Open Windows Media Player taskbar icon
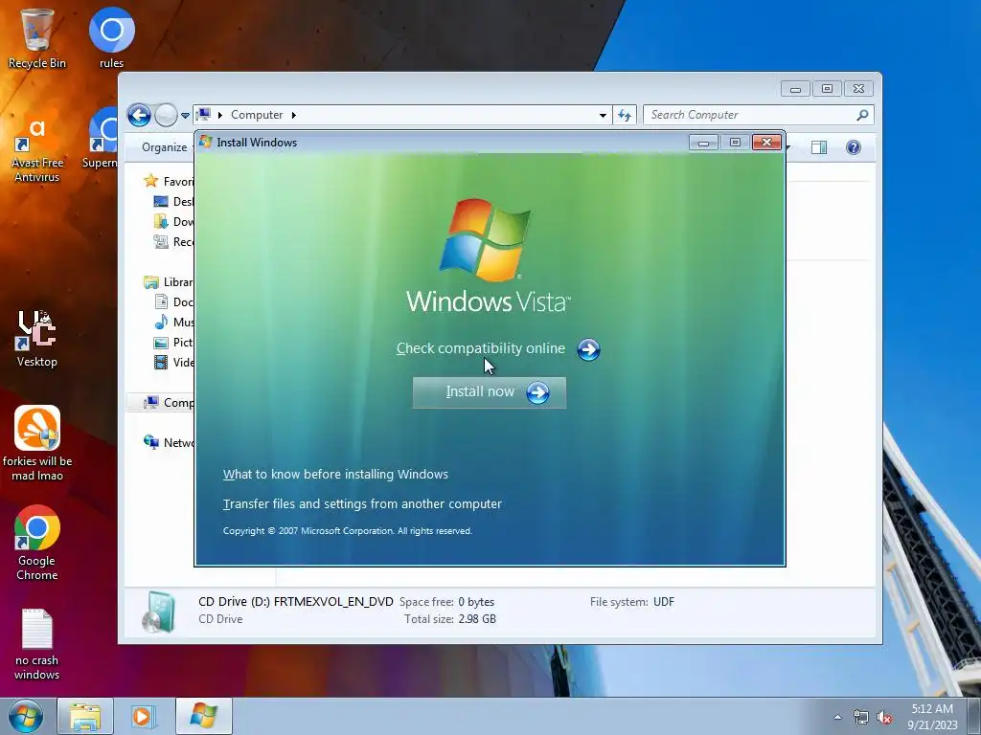The width and height of the screenshot is (981, 735). tap(142, 716)
